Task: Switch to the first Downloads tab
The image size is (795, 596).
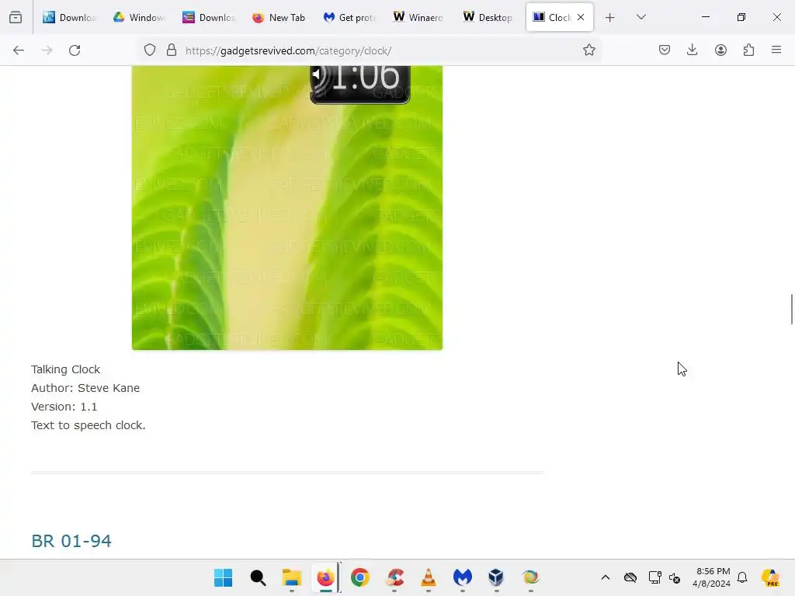Action: coord(69,17)
